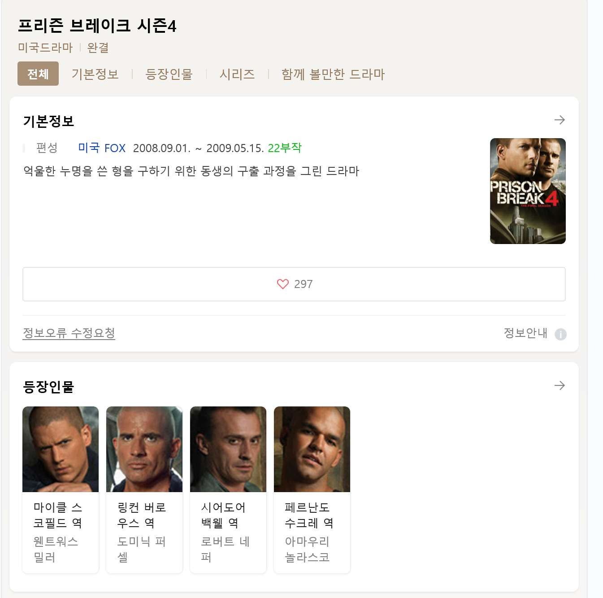Image resolution: width=603 pixels, height=598 pixels.
Task: Switch to the 등장인물 tab
Action: tap(169, 74)
